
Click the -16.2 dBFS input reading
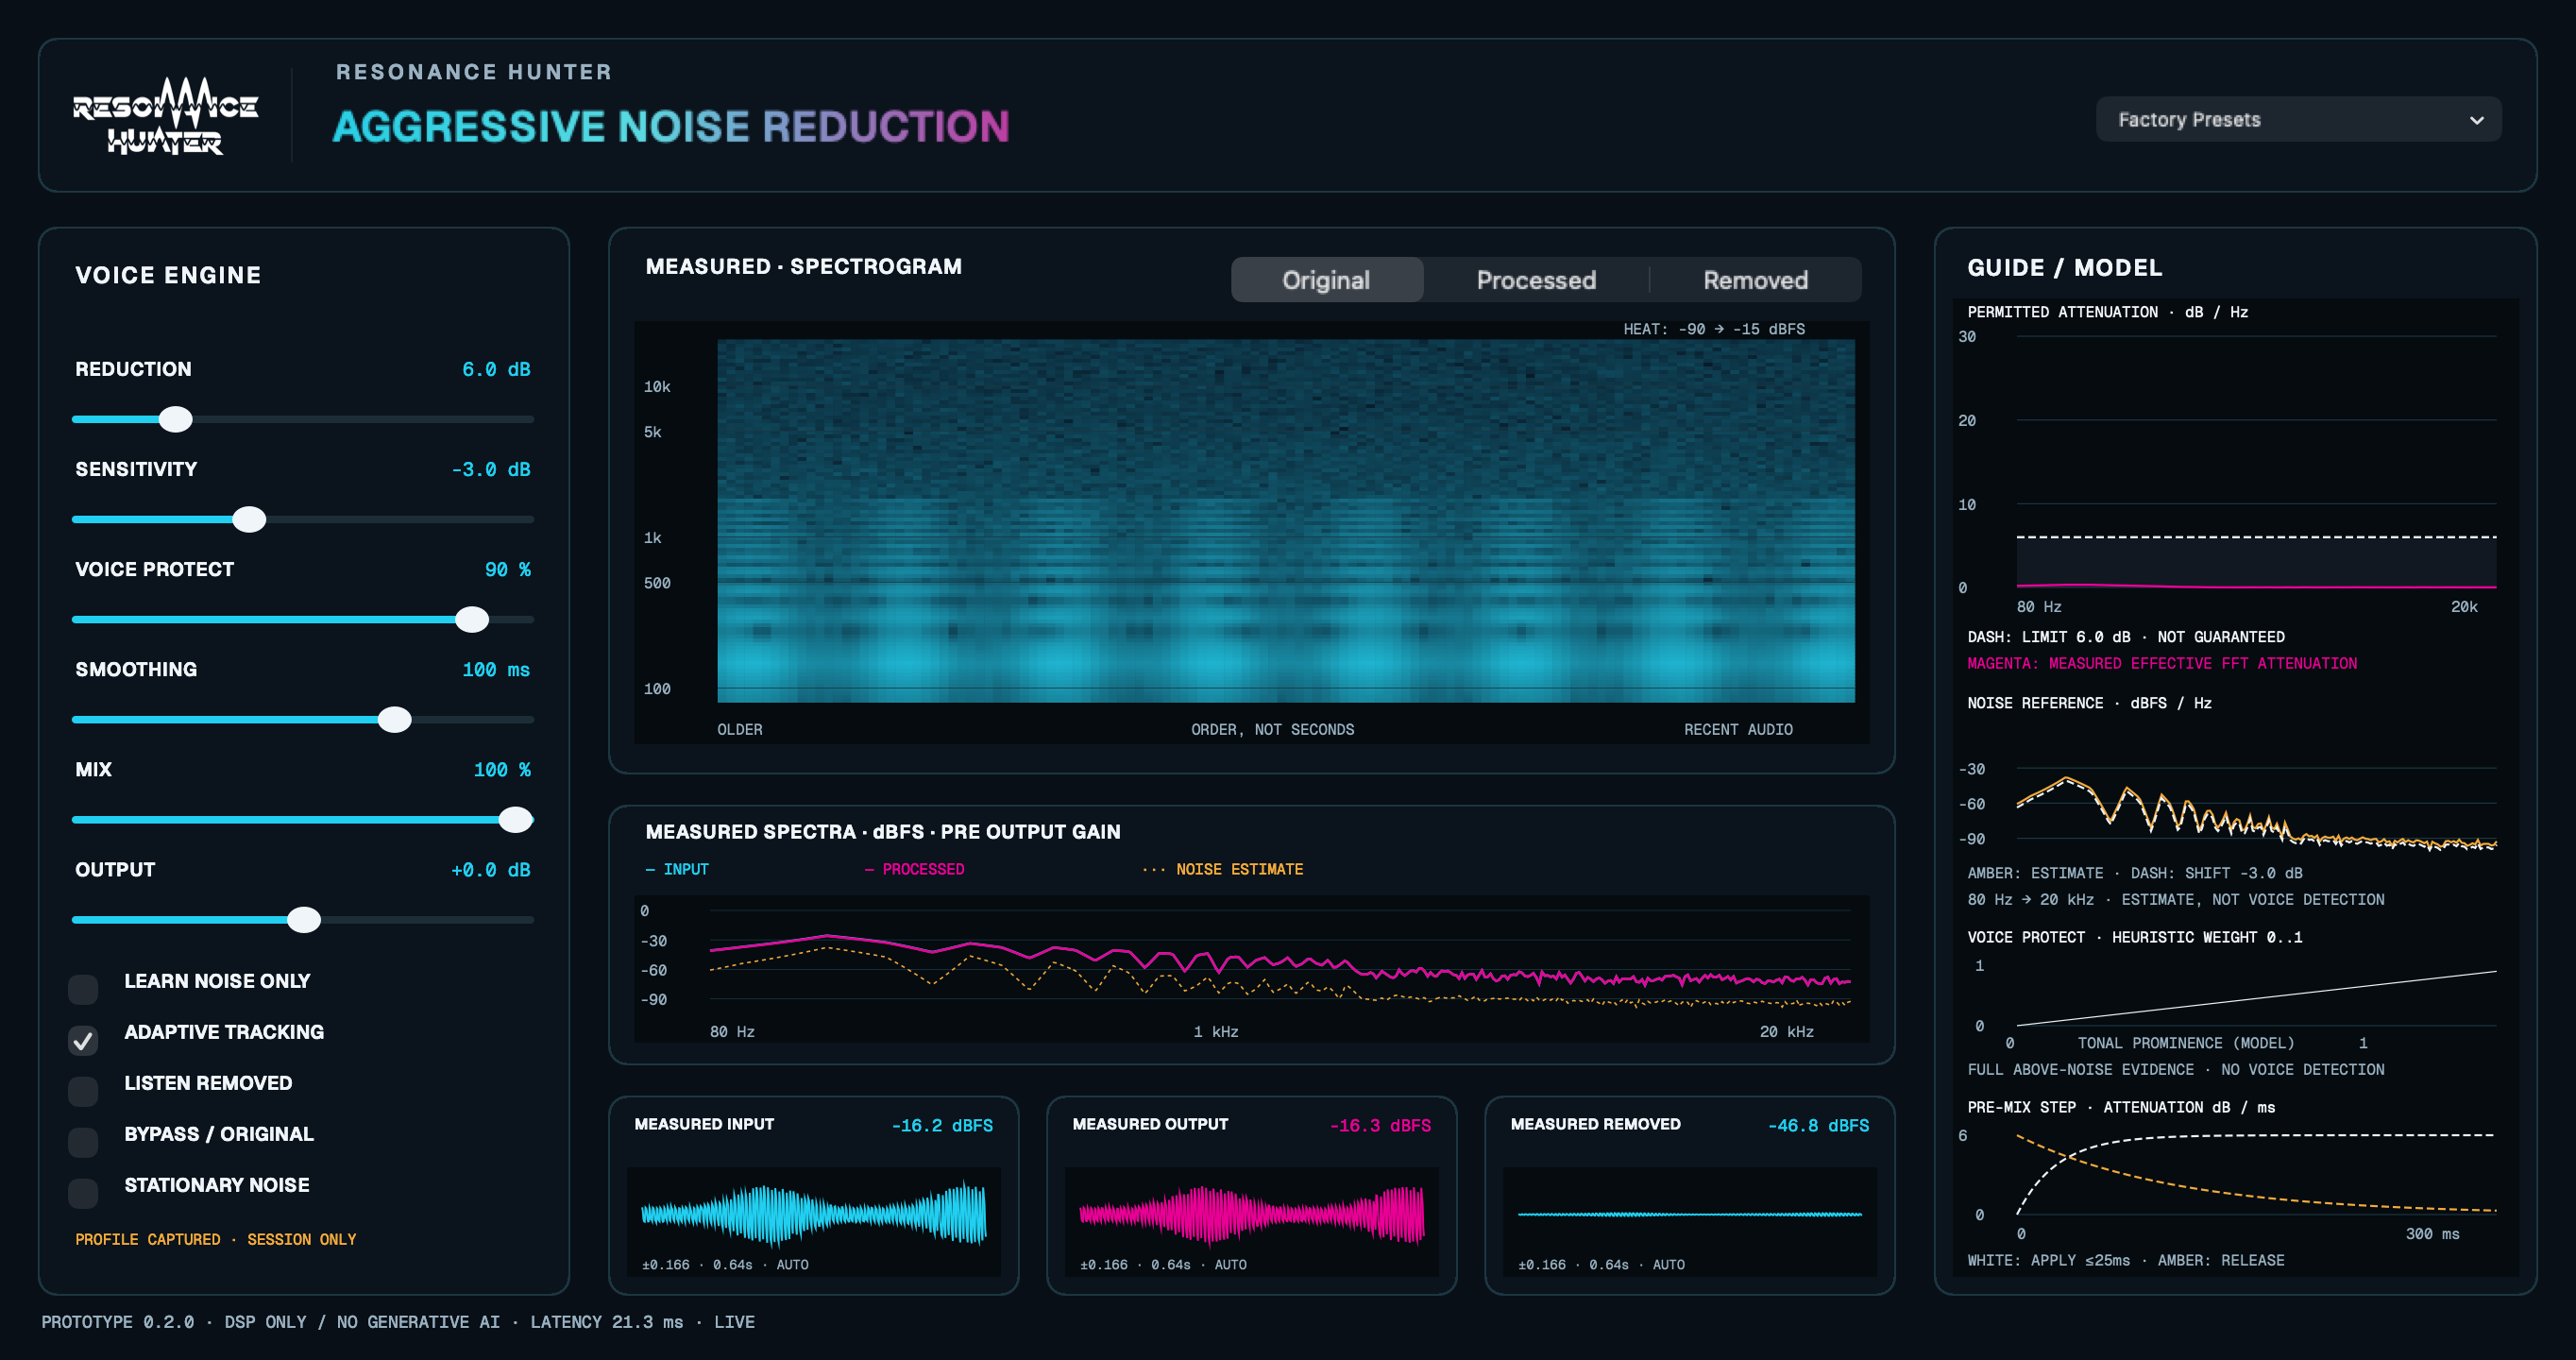point(942,1125)
